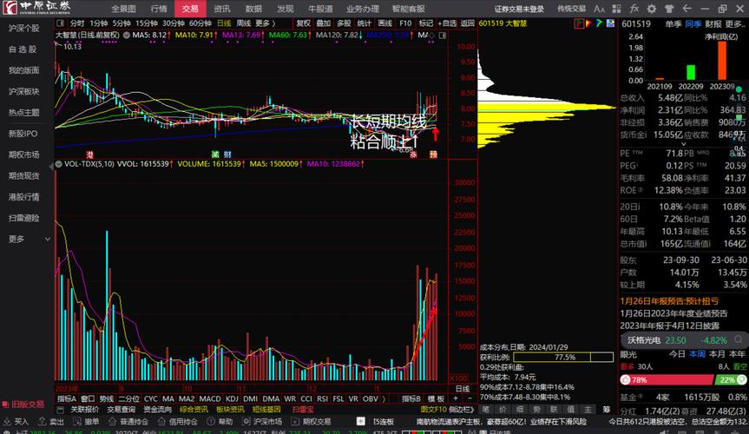Click the orange arrow icon beside 大智慧
Viewport: 749px width, 434px height.
pyautogui.click(x=588, y=23)
